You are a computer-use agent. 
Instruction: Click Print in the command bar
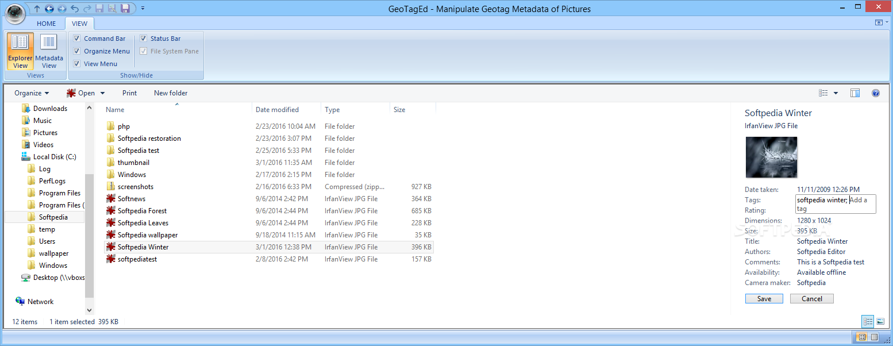pos(130,93)
